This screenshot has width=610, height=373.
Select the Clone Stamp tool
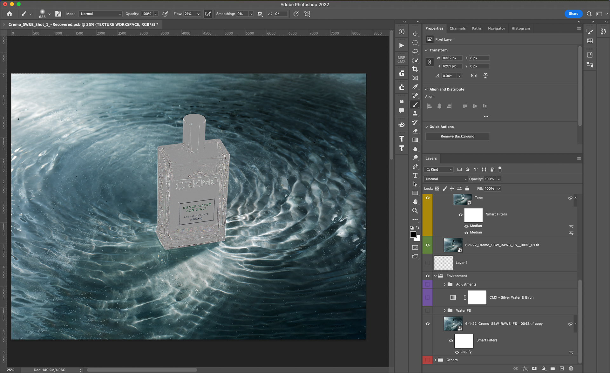click(x=415, y=113)
